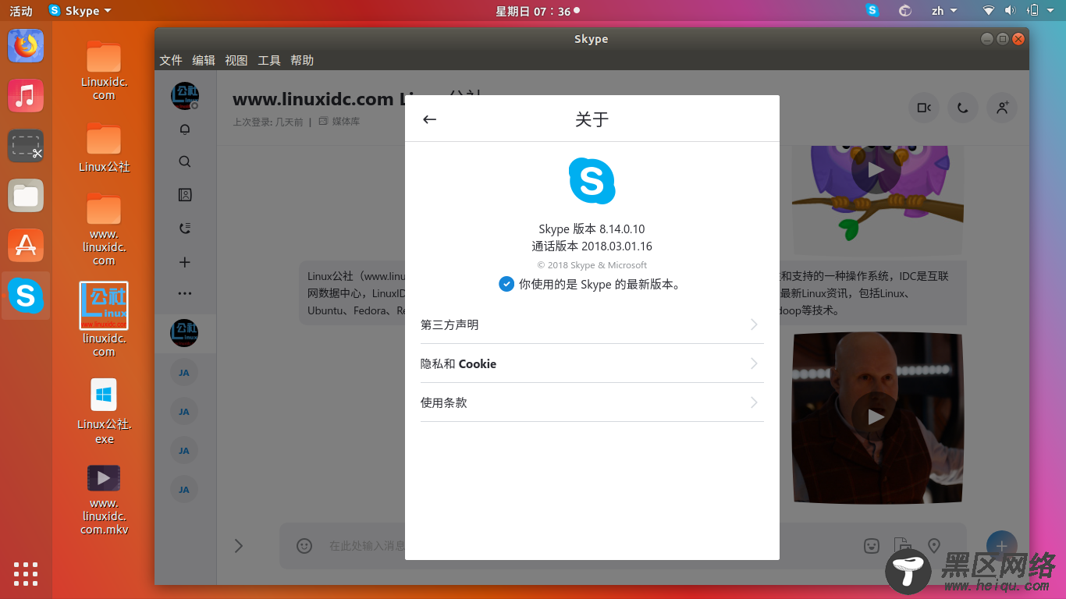Open the 媒体库 gallery link
Image resolution: width=1066 pixels, height=599 pixels.
[x=339, y=122]
